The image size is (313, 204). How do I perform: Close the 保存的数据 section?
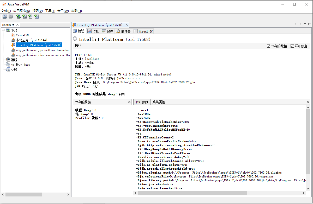tap(129, 102)
